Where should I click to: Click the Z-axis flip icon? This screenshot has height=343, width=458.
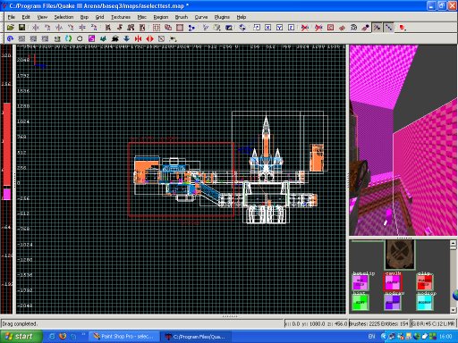point(82,28)
